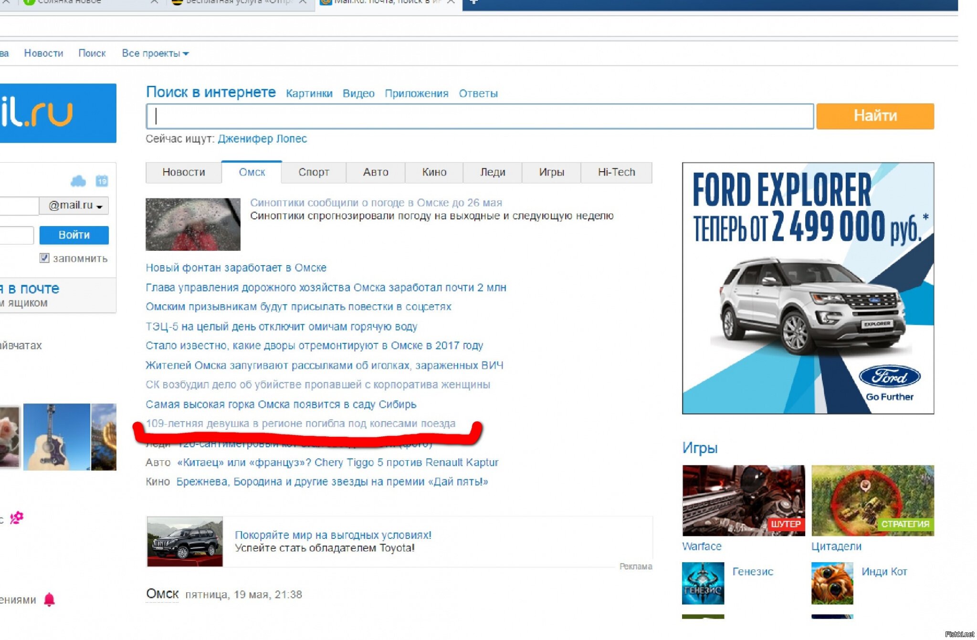Viewport: 977px width, 640px height.
Task: Change the city Омск location link
Action: click(x=162, y=594)
